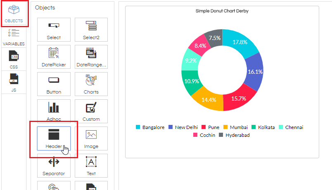Image resolution: width=332 pixels, height=190 pixels.
Task: Add an Adhoc object
Action: point(54,111)
